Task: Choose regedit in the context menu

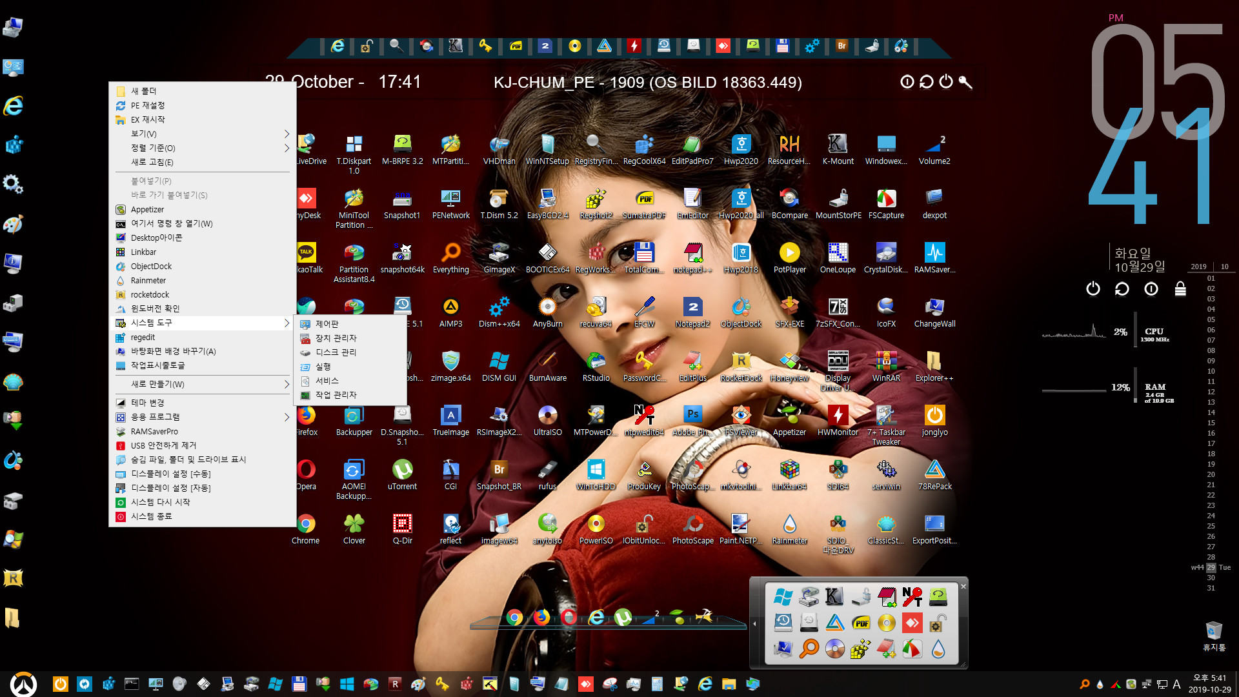Action: pyautogui.click(x=203, y=337)
